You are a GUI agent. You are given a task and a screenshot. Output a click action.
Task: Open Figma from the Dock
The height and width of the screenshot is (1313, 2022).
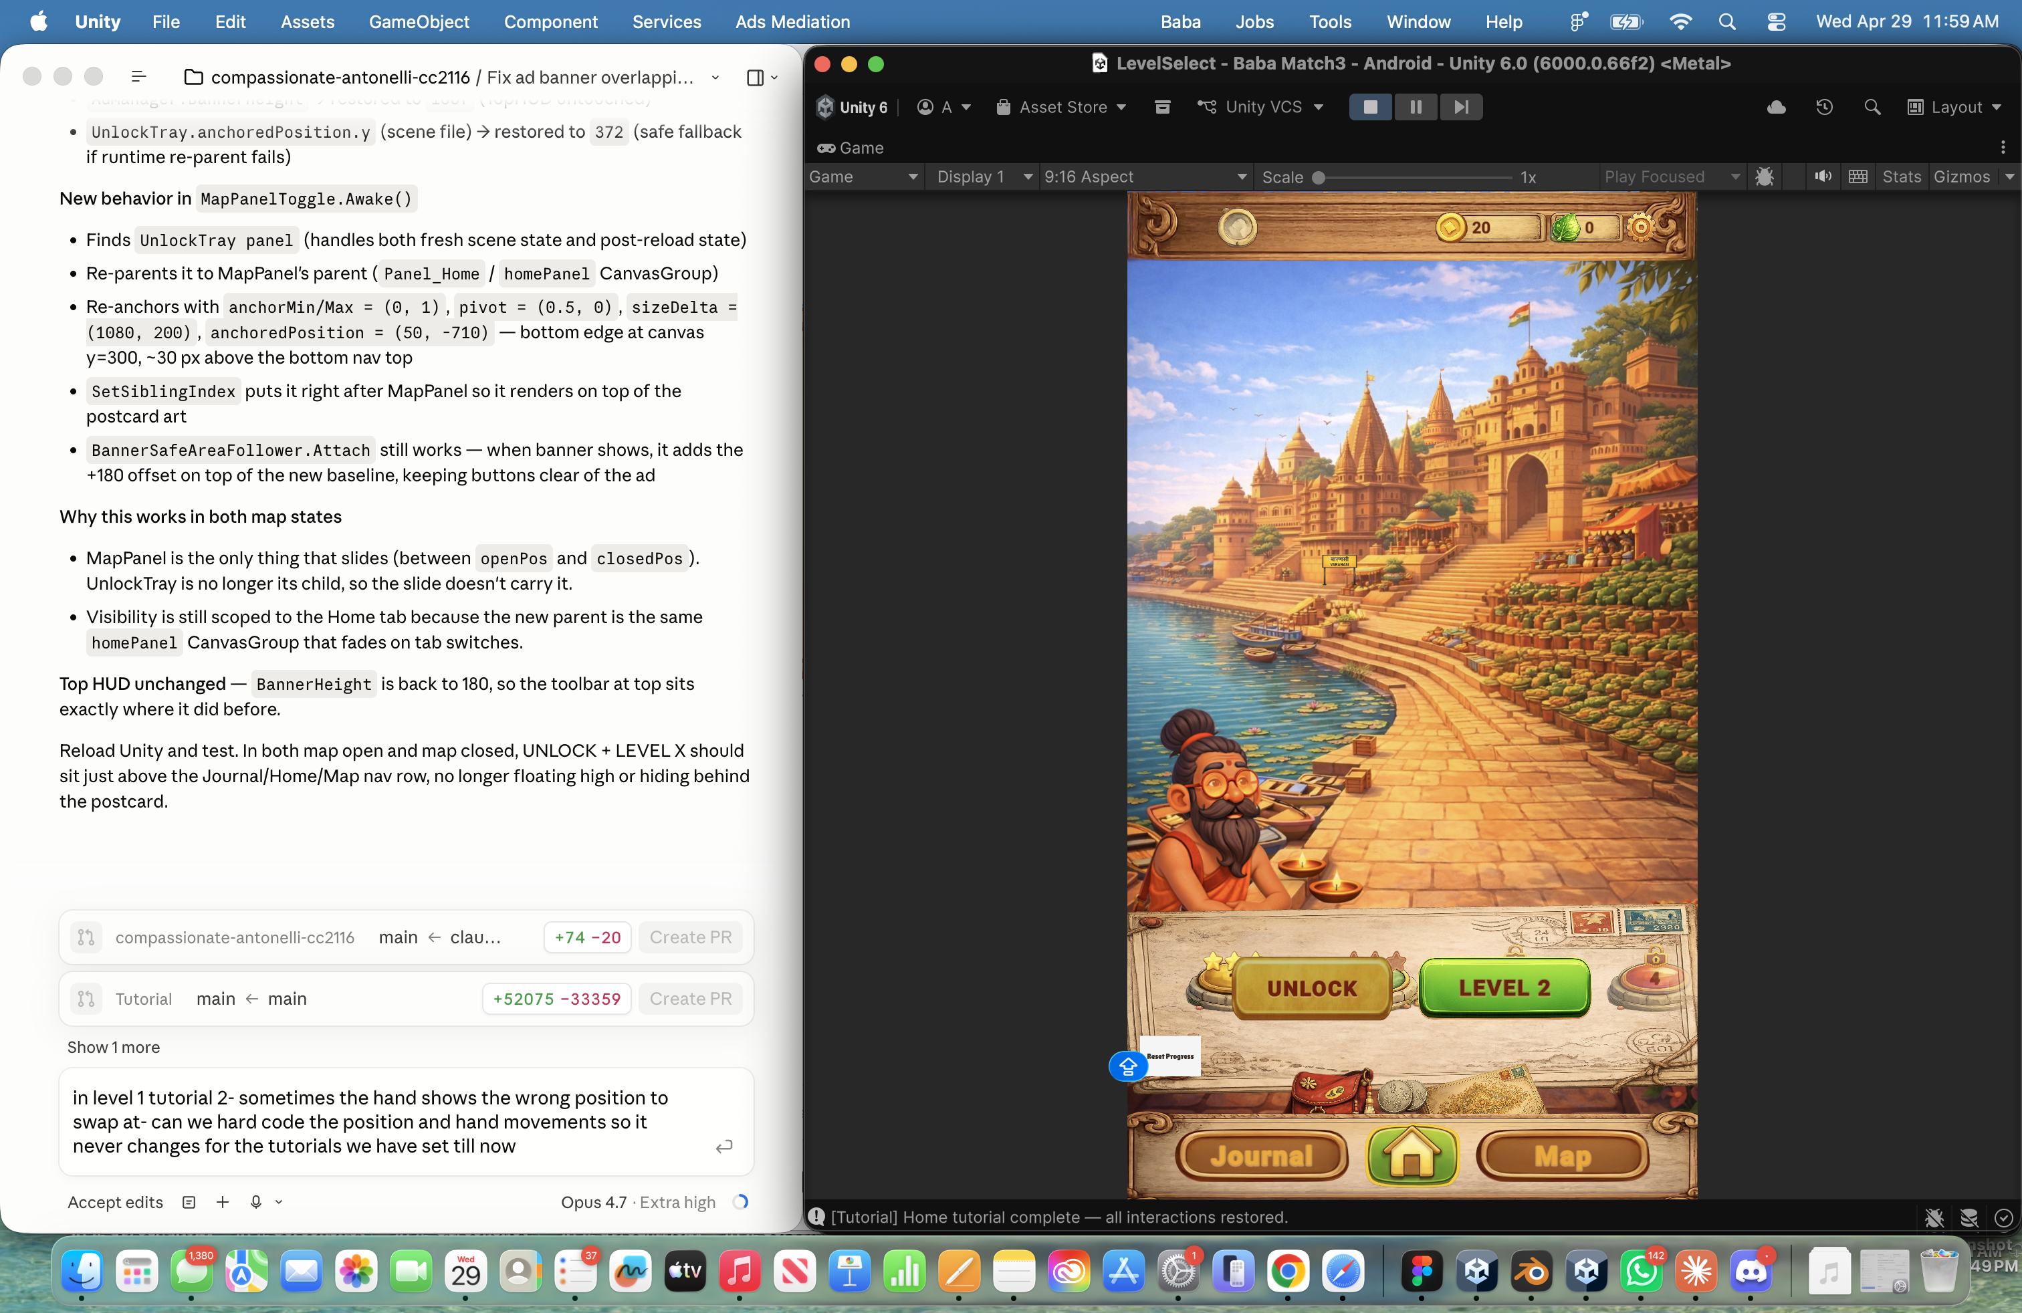[1422, 1272]
